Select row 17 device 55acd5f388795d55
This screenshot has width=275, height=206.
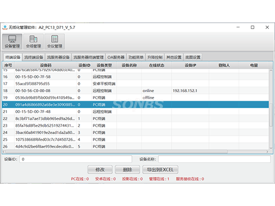pyautogui.click(x=136, y=83)
